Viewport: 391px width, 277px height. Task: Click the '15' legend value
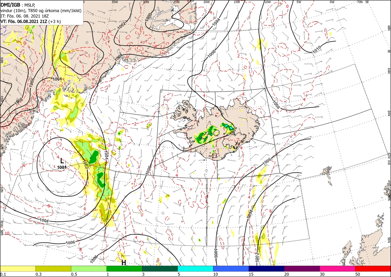(x=251, y=274)
